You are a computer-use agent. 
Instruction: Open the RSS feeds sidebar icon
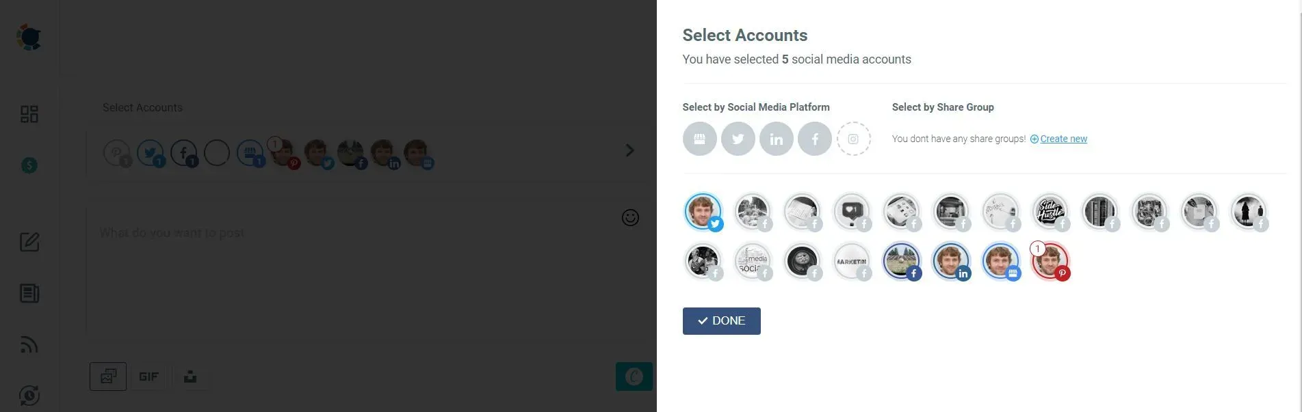point(29,344)
